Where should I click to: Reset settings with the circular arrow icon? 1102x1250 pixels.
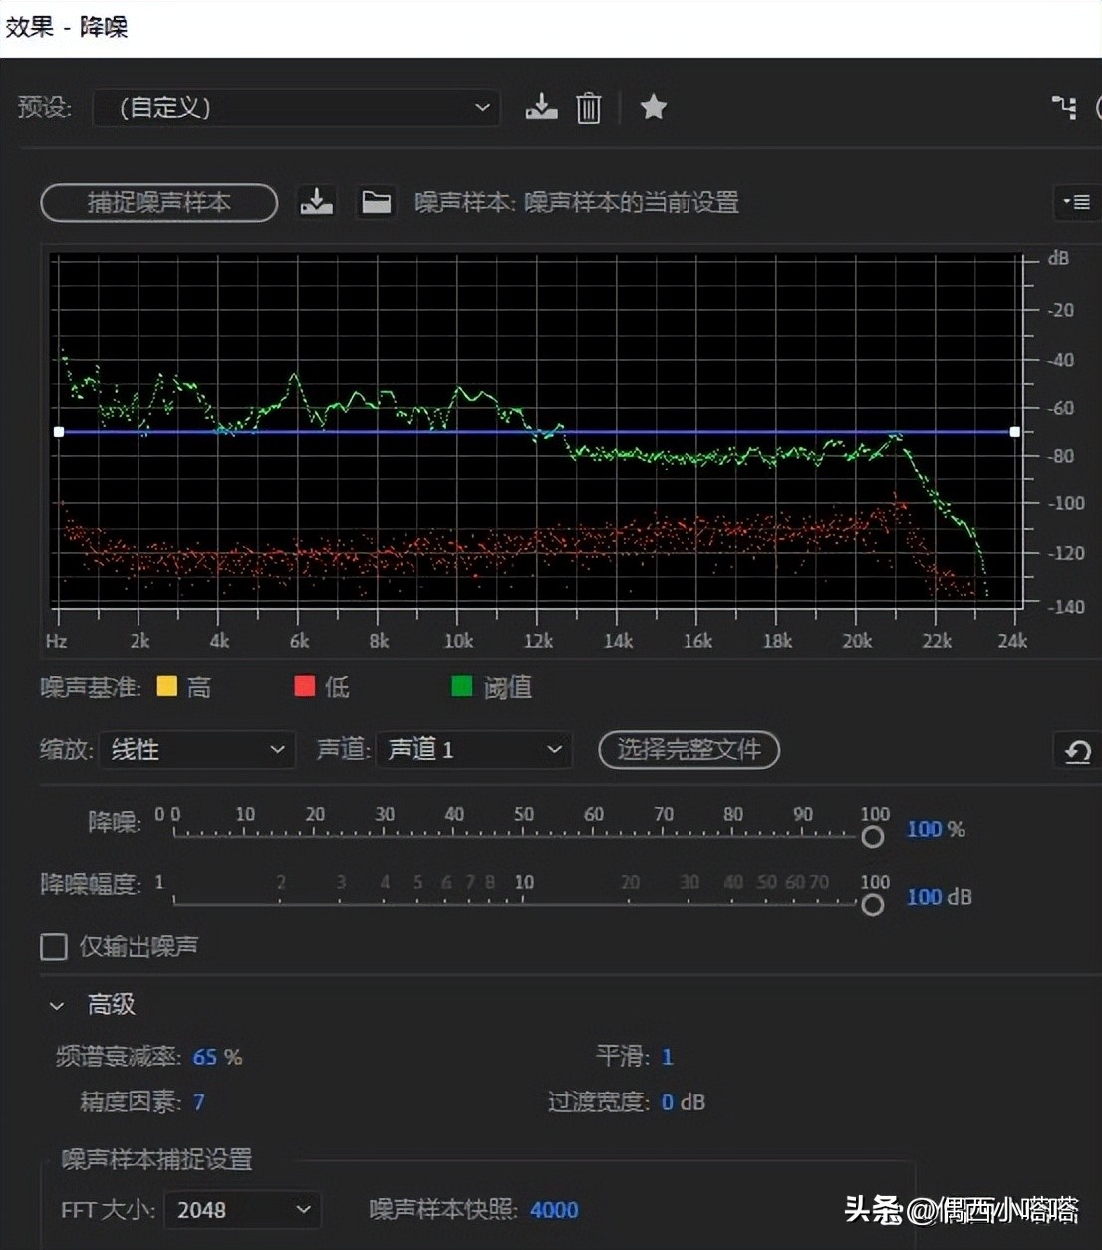[1078, 751]
